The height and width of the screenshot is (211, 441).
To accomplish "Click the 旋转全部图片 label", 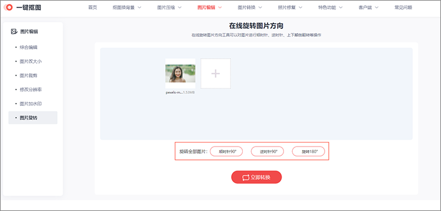I will (193, 152).
